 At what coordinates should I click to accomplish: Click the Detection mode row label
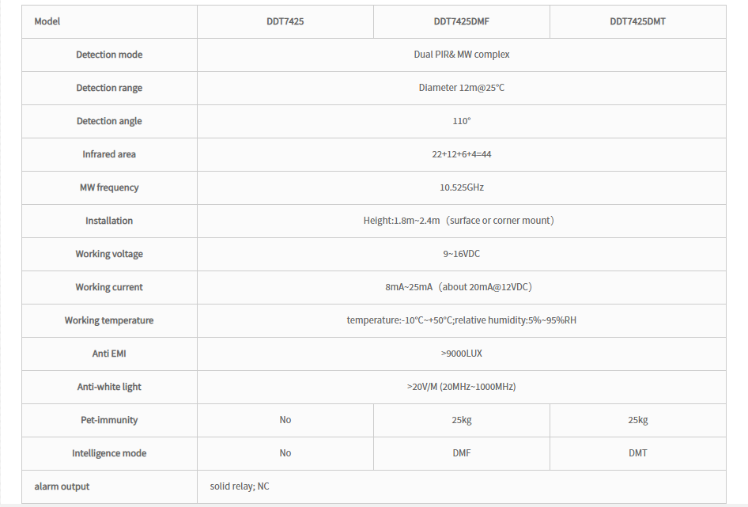(109, 55)
